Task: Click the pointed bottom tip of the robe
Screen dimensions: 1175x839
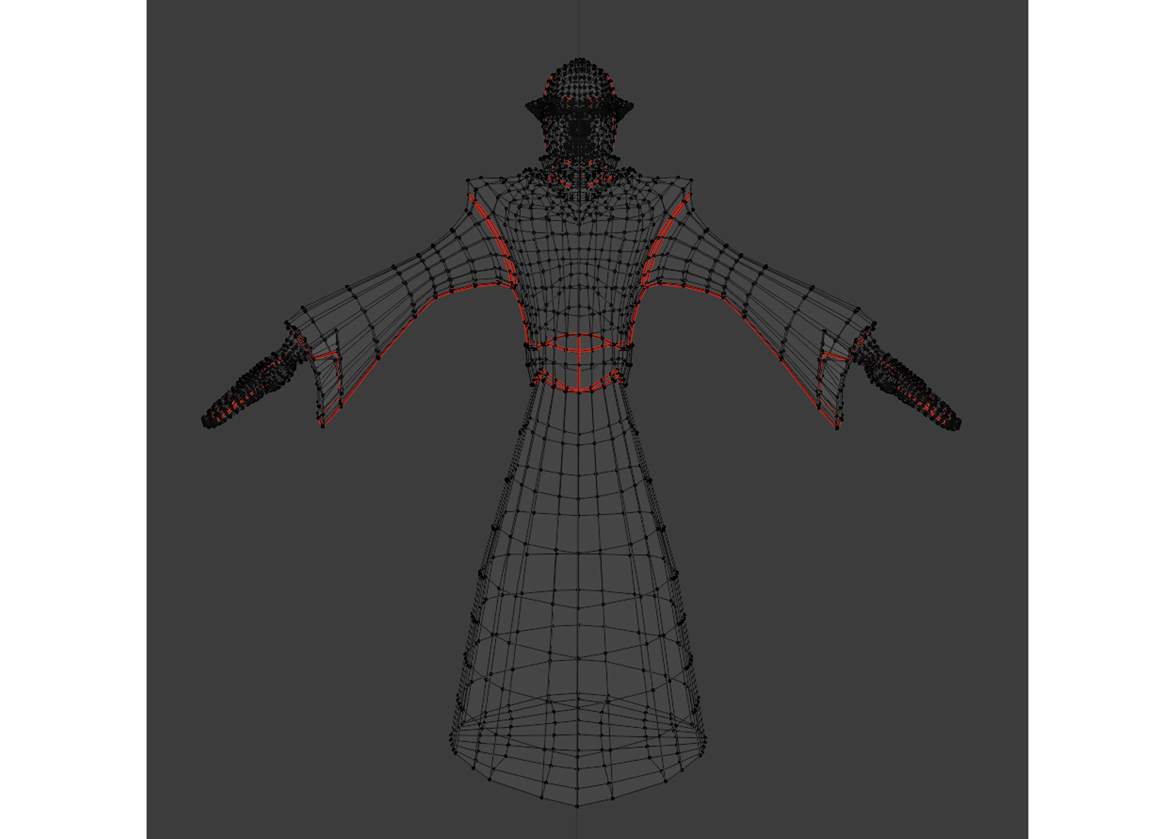Action: click(577, 806)
